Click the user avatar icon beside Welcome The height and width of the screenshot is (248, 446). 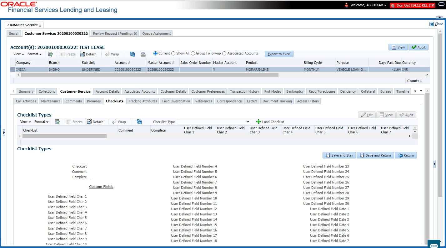click(346, 5)
